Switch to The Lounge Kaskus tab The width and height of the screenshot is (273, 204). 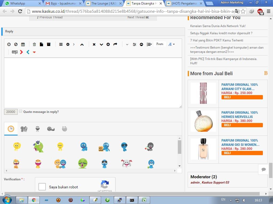click(x=104, y=3)
